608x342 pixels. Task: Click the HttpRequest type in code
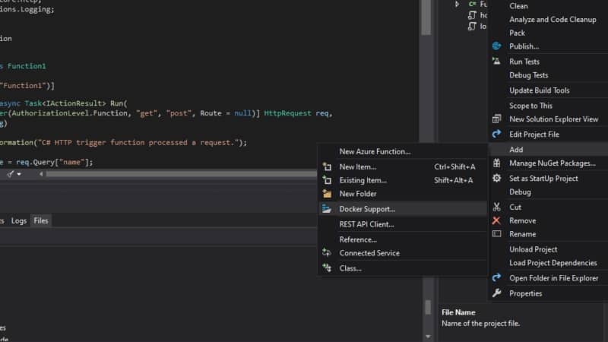click(x=287, y=113)
